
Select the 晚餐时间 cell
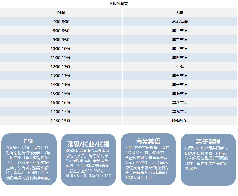[179, 121]
